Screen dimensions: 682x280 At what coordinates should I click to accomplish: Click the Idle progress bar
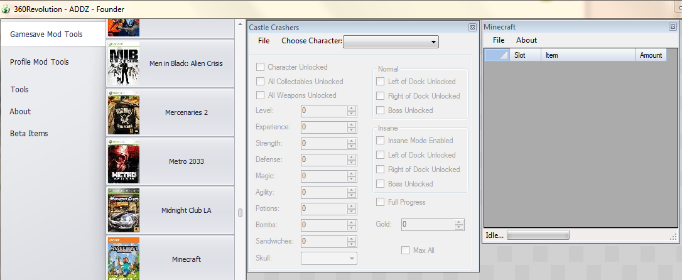(x=538, y=235)
